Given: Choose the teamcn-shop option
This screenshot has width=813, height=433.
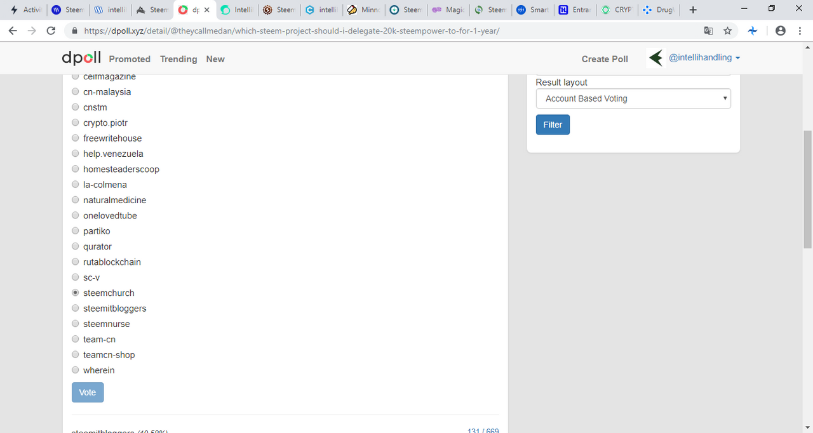Looking at the screenshot, I should 76,355.
